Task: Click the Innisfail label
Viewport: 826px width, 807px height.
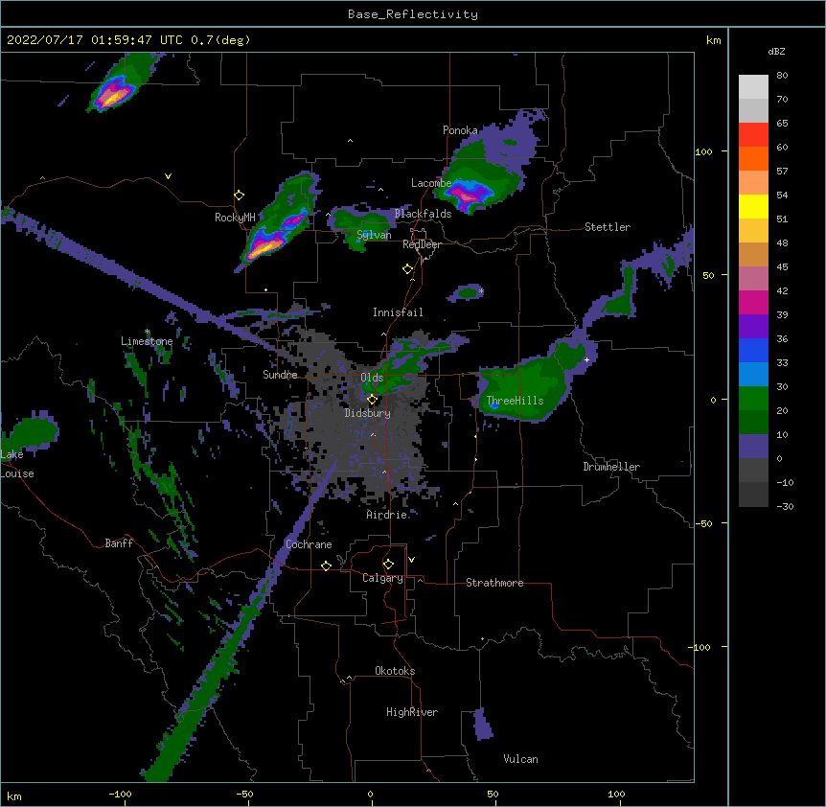Action: pos(398,312)
